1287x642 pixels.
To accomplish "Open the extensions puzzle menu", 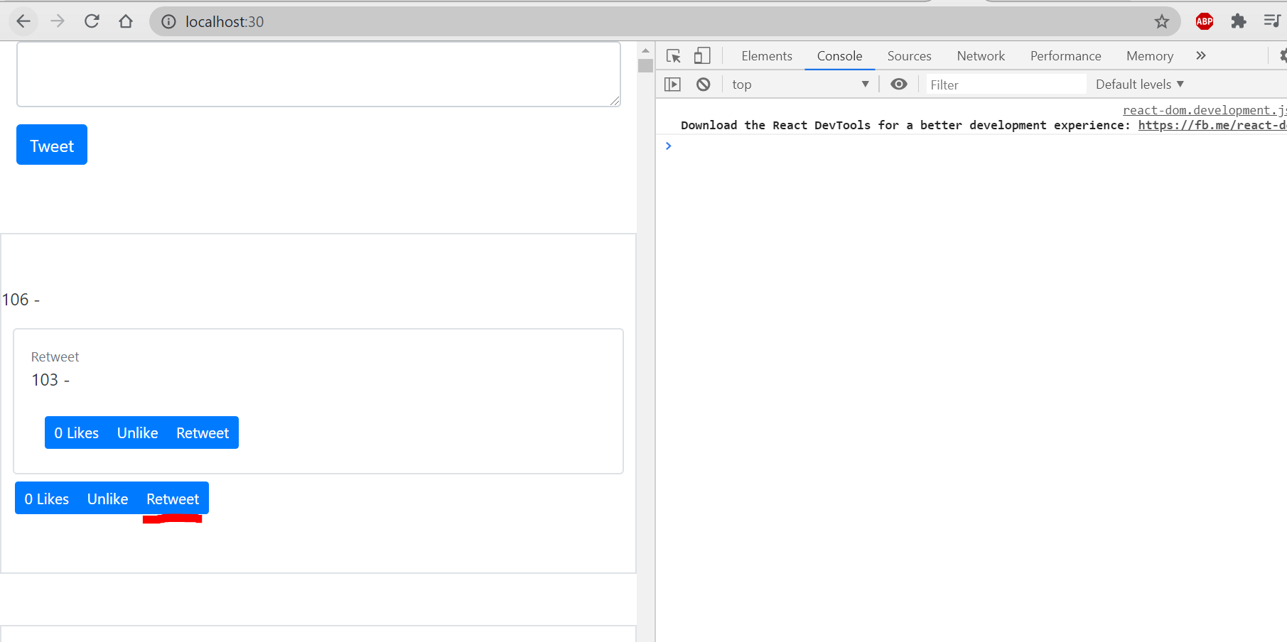I will coord(1239,21).
